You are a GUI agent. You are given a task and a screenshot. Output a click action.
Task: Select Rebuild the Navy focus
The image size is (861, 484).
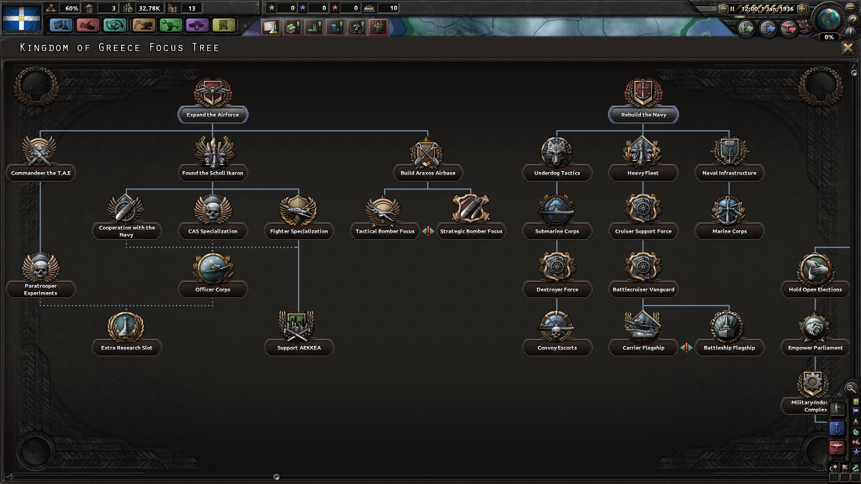click(x=643, y=115)
